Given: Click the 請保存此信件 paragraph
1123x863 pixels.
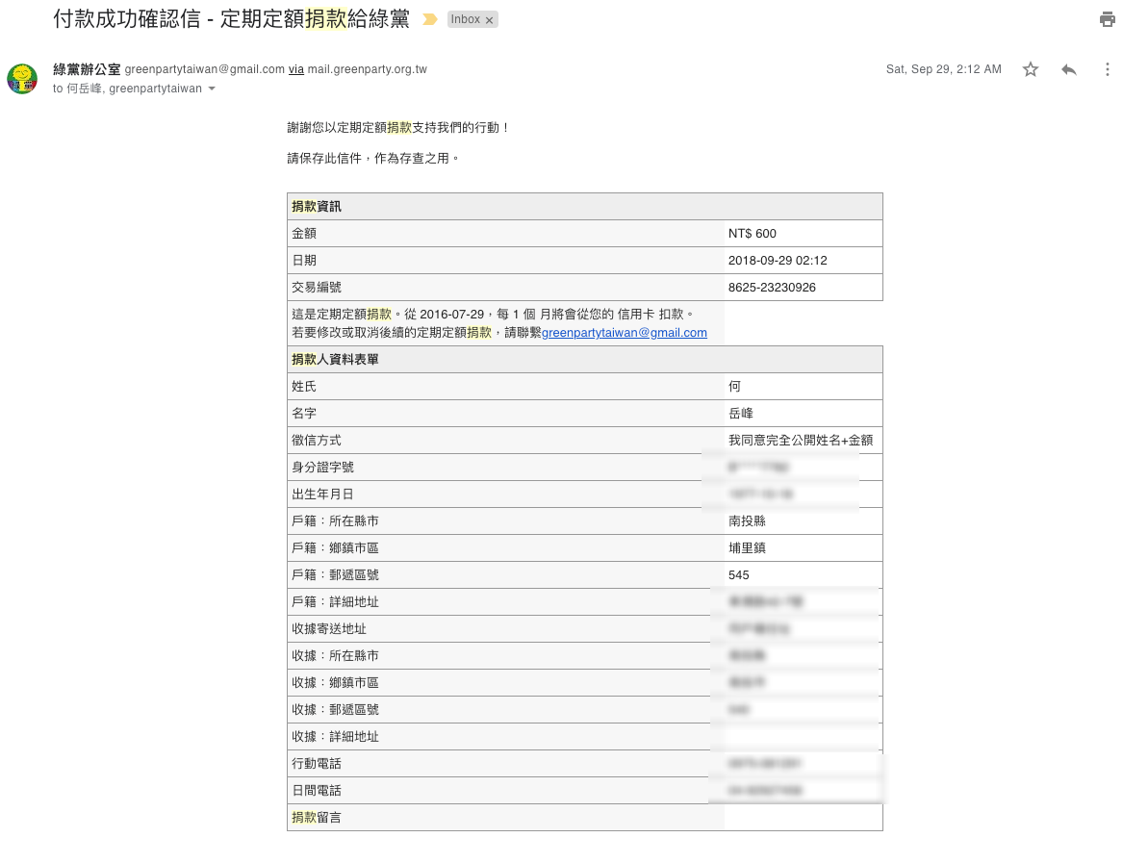Looking at the screenshot, I should click(372, 159).
